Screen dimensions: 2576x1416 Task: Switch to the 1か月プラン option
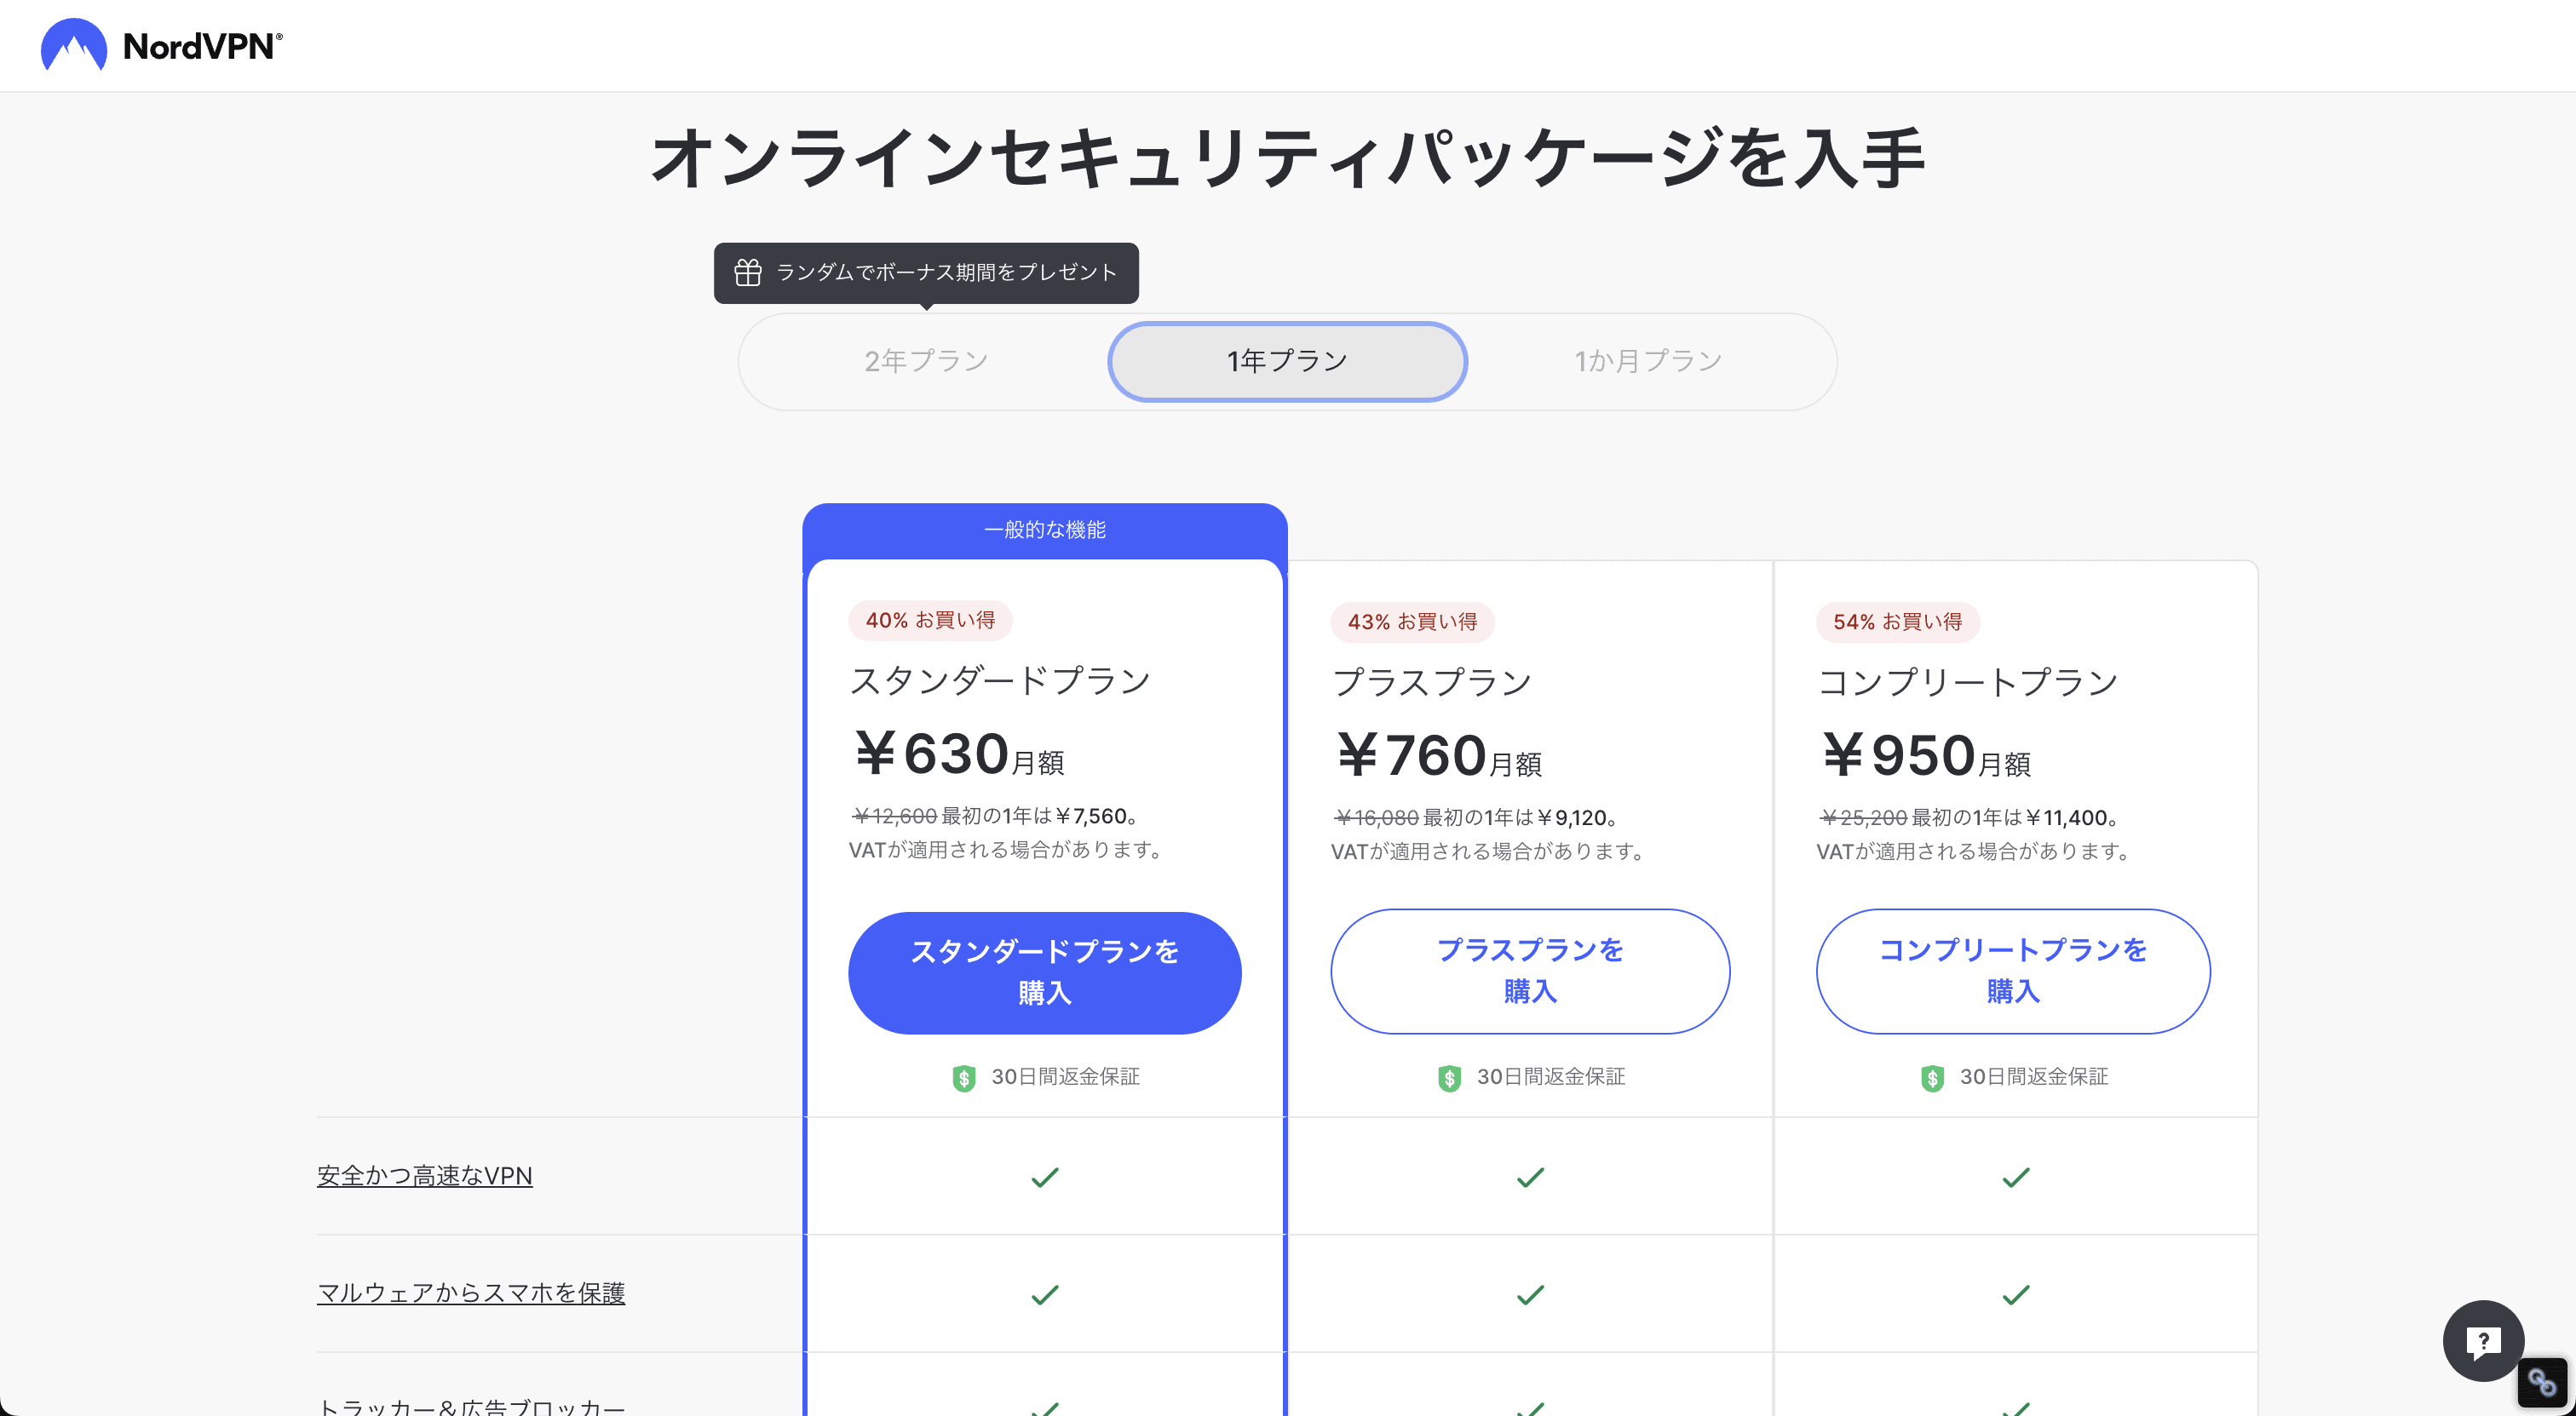tap(1648, 361)
